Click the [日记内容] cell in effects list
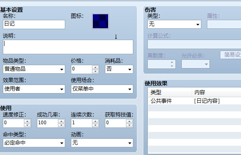The height and width of the screenshot is (155, 241). (207, 101)
